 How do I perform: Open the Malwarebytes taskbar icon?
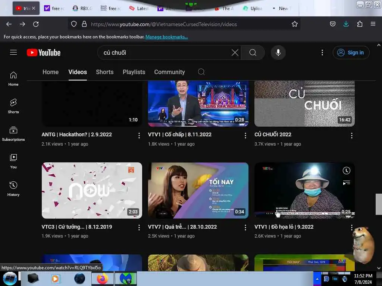(126, 279)
